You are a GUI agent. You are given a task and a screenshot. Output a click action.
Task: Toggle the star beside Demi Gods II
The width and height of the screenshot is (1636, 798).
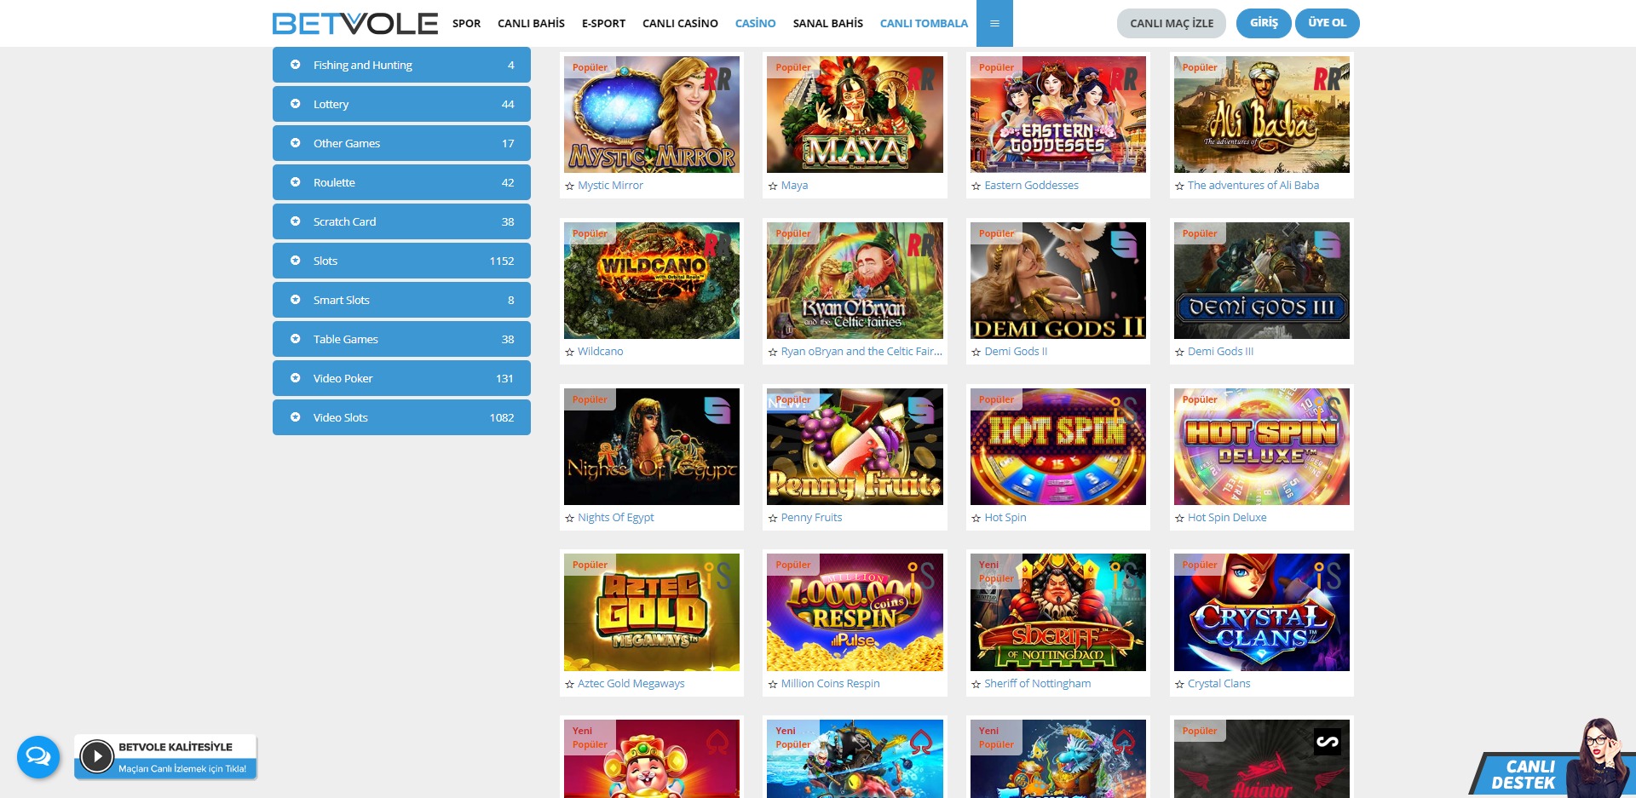tap(976, 352)
